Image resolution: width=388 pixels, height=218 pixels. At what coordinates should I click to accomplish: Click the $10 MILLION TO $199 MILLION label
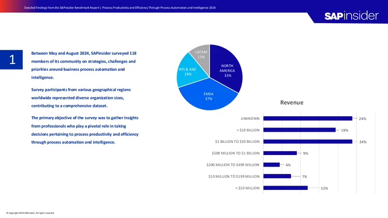234,176
